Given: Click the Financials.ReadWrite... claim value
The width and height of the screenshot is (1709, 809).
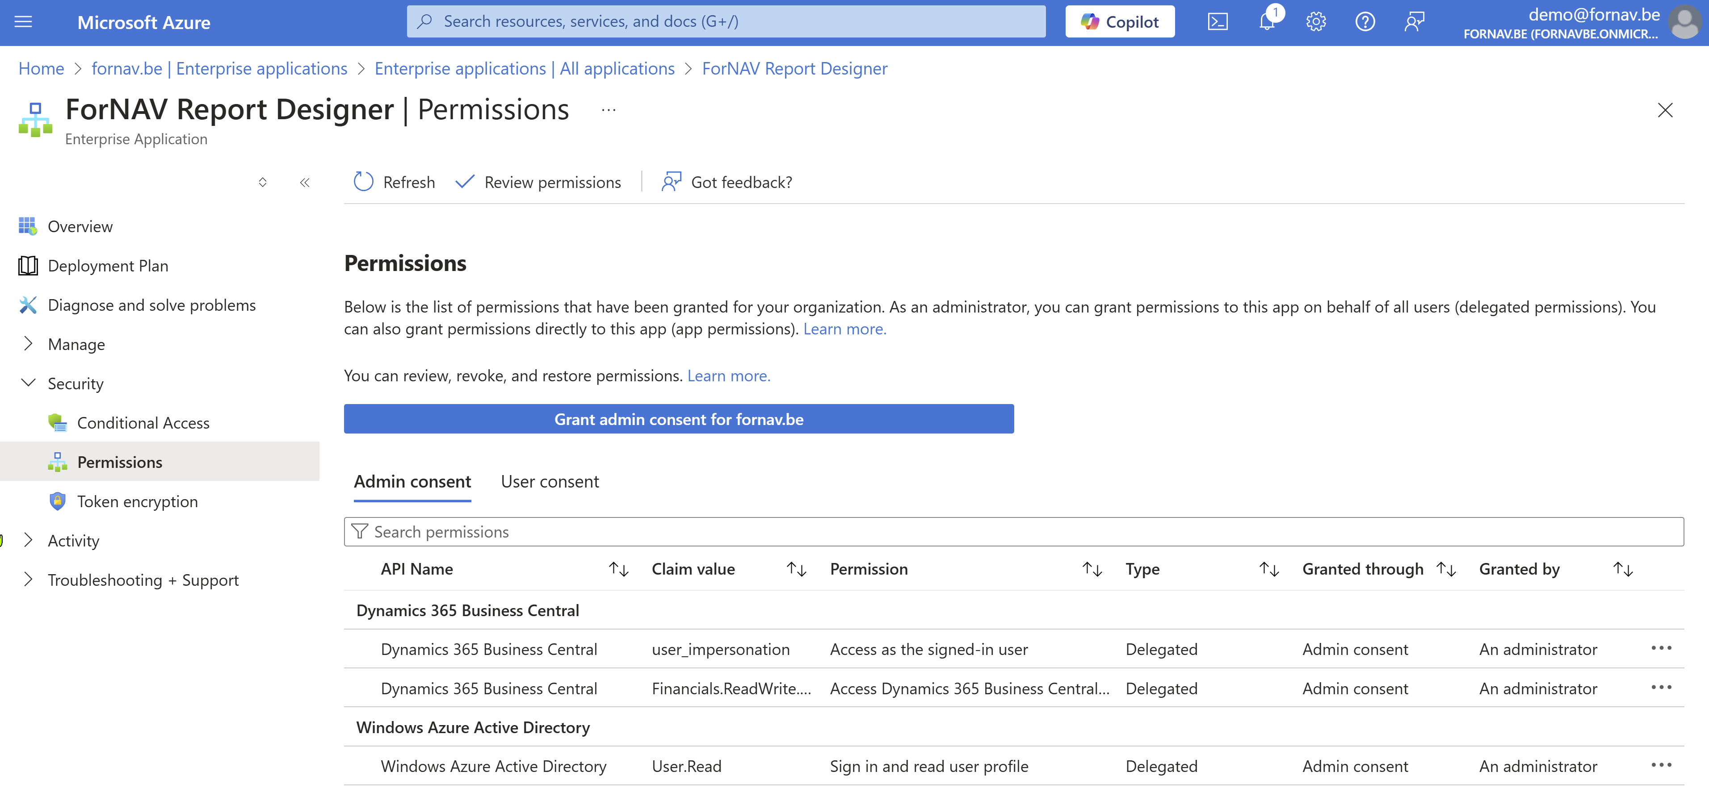Looking at the screenshot, I should [x=731, y=689].
